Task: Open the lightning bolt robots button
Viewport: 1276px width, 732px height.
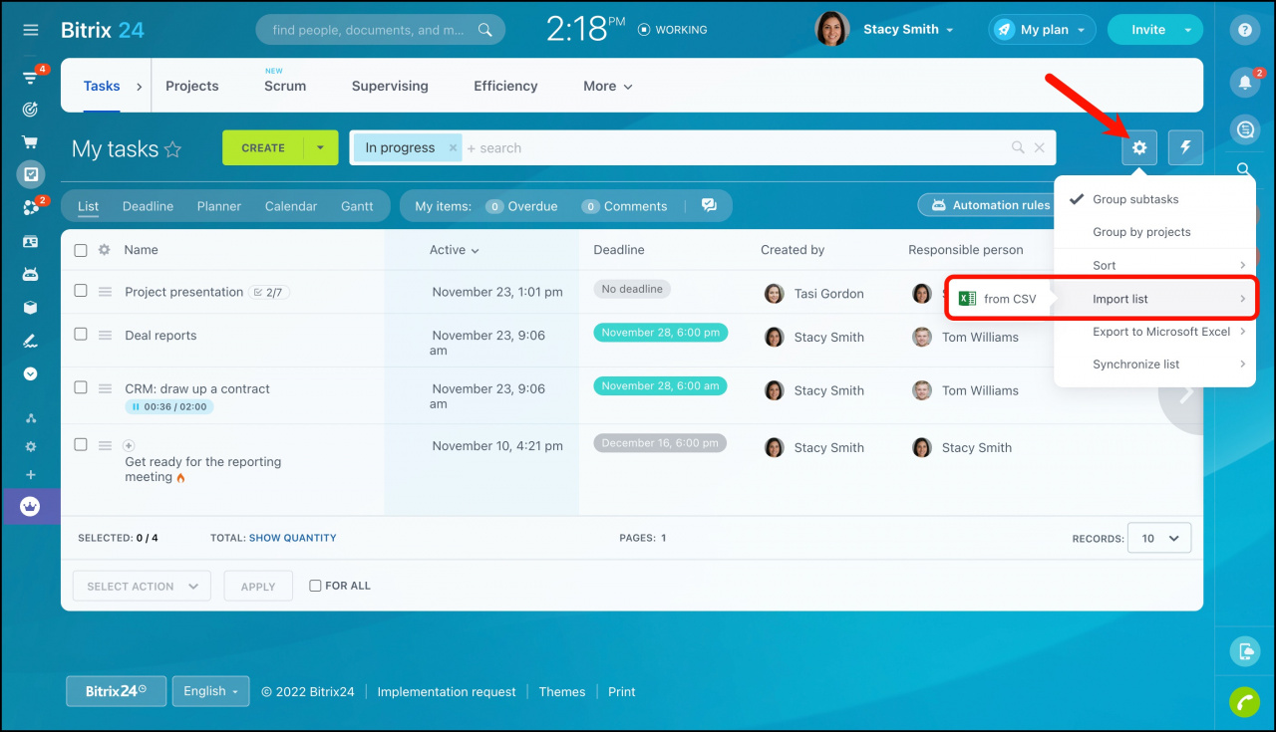Action: tap(1185, 148)
